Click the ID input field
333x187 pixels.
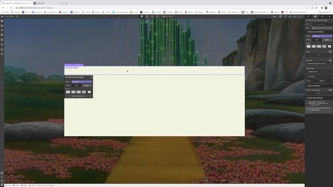click(322, 24)
